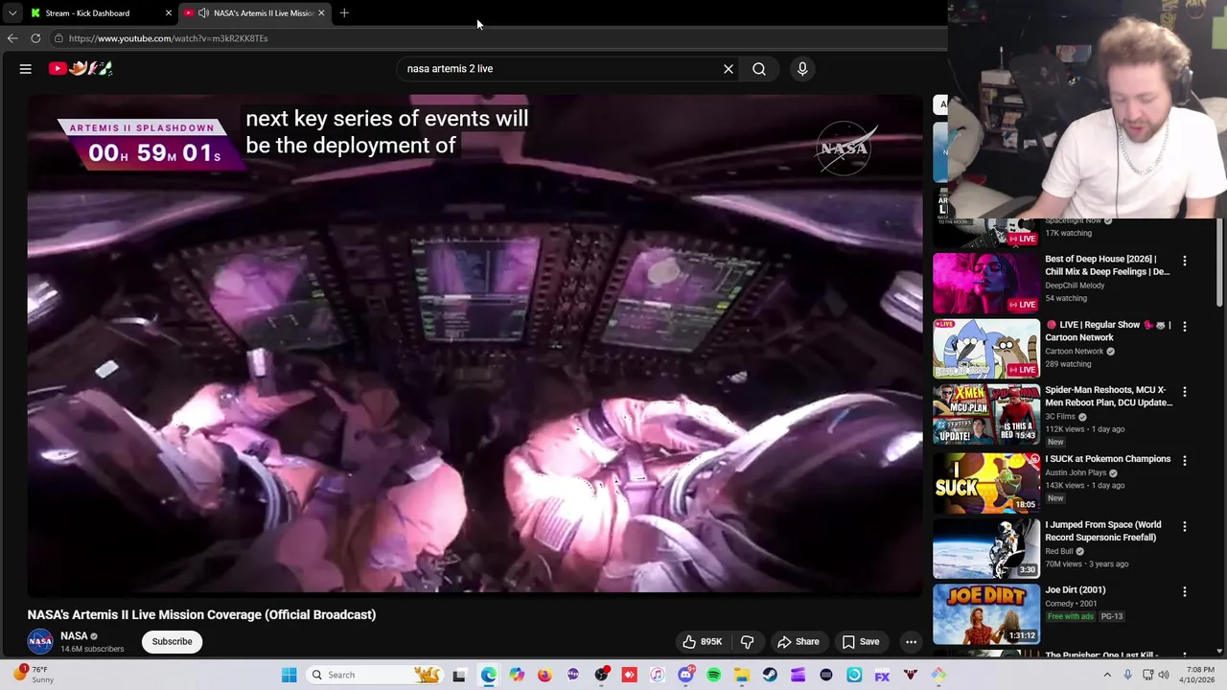Click the NASA's Artemis II video title
Screen dimensions: 1227x690
point(201,615)
